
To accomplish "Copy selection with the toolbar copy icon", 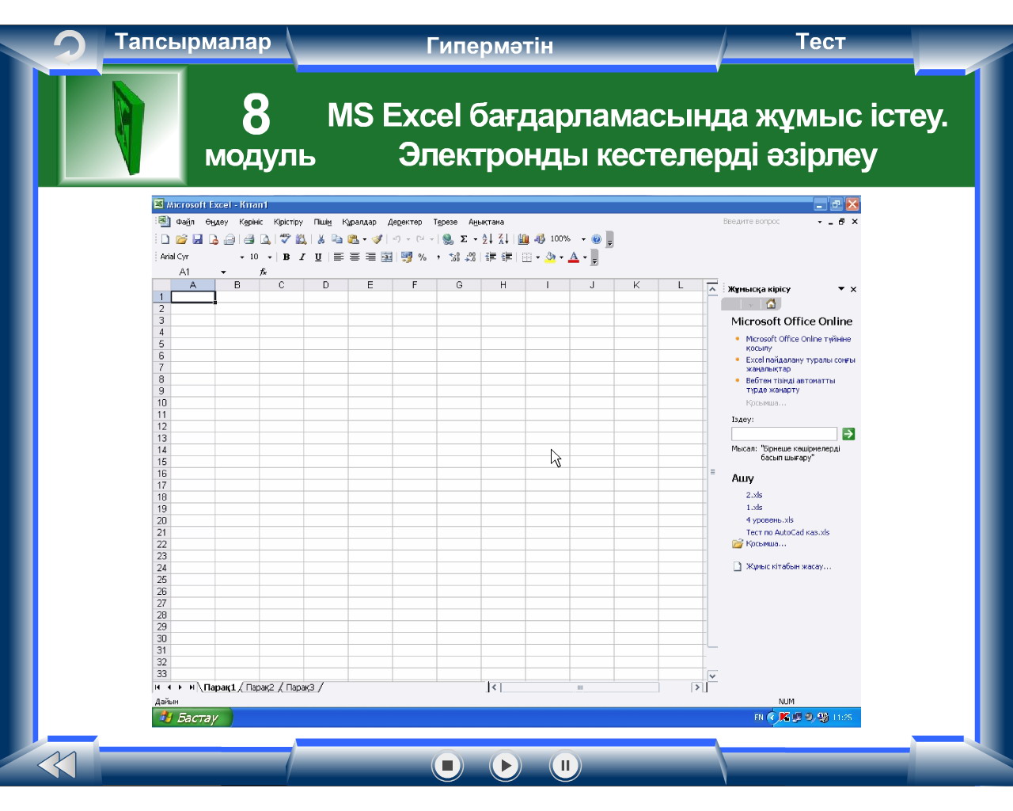I will tap(337, 239).
